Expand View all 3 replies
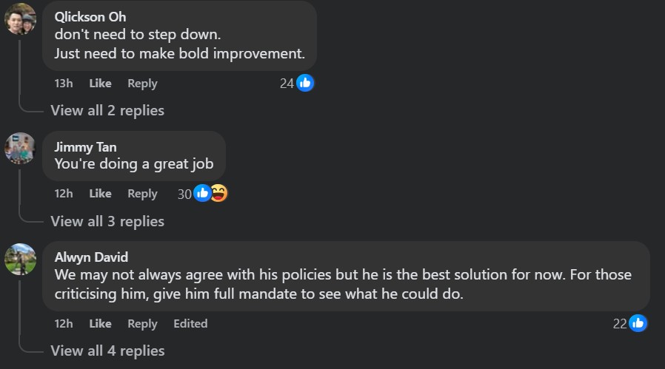The image size is (665, 369). pos(107,221)
